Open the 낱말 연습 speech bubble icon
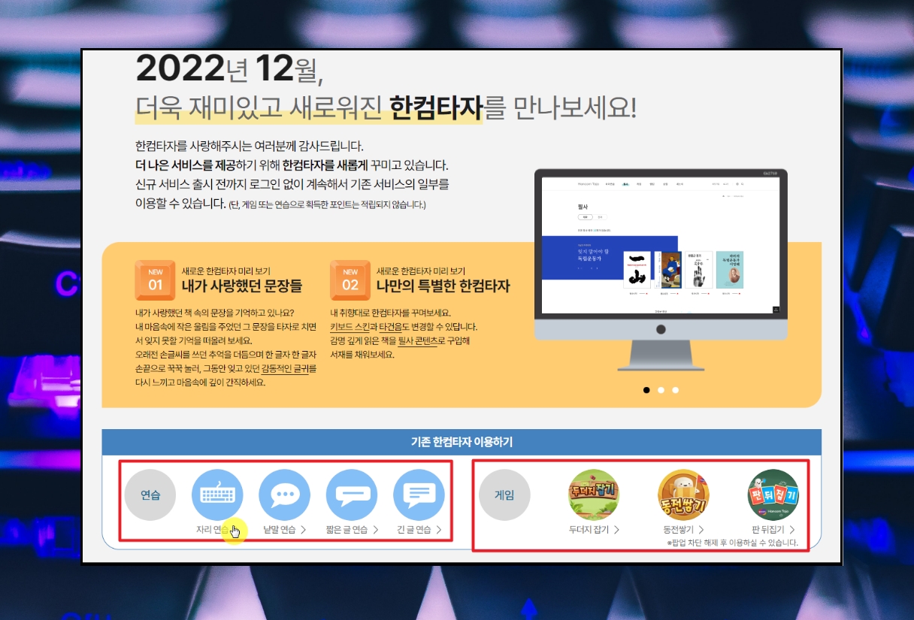914x620 pixels. coord(284,495)
